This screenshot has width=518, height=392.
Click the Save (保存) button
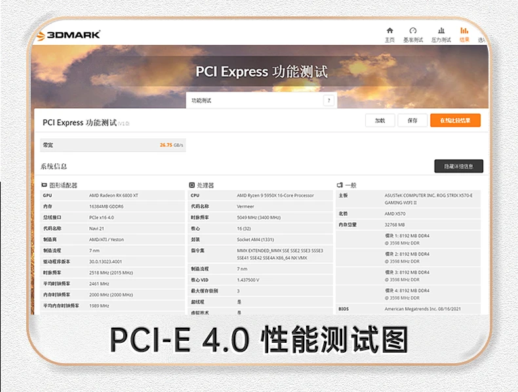pyautogui.click(x=412, y=121)
